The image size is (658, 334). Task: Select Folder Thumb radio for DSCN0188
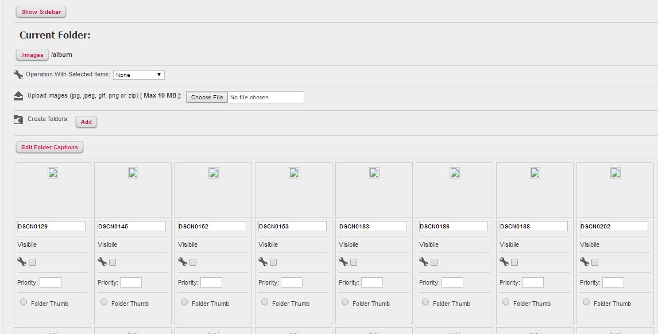point(506,302)
